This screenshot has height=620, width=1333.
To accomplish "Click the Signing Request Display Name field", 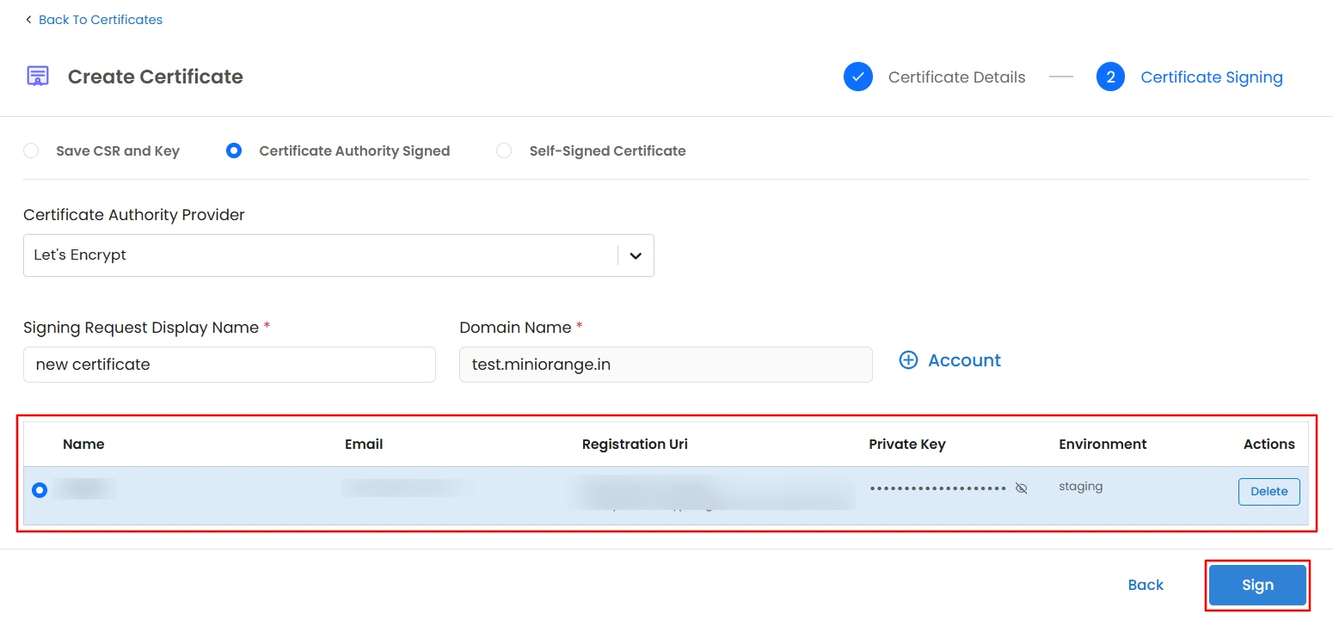I will (229, 365).
